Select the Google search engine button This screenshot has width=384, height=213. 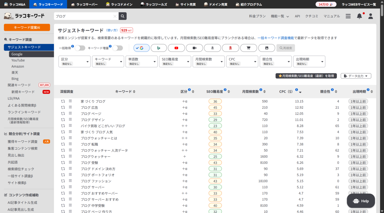point(141,48)
